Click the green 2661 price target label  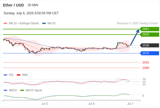pyautogui.click(x=149, y=29)
